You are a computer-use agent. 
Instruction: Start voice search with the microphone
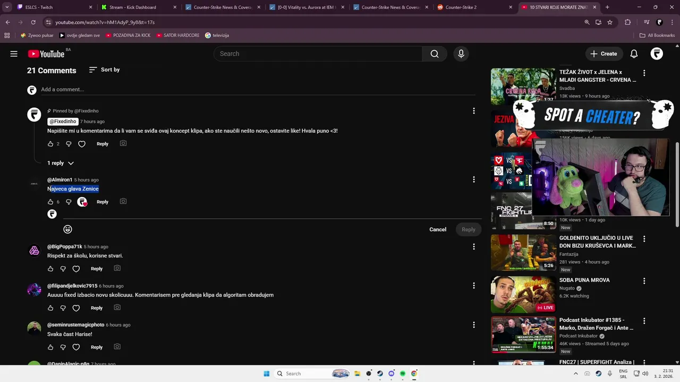[x=461, y=54]
